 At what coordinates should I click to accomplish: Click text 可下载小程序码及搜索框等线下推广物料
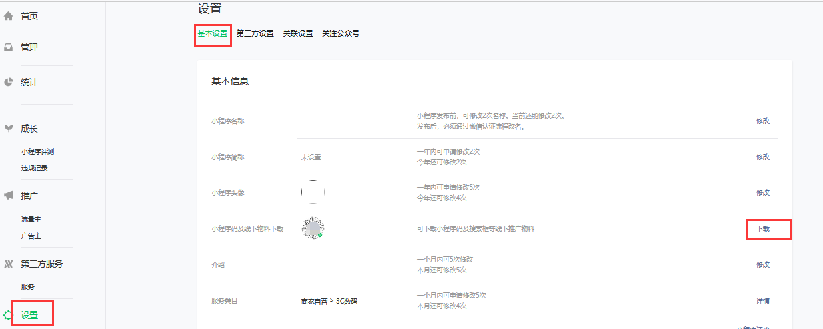pyautogui.click(x=476, y=229)
